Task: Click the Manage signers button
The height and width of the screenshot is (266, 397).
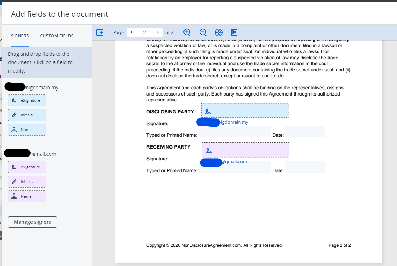Action: (33, 222)
